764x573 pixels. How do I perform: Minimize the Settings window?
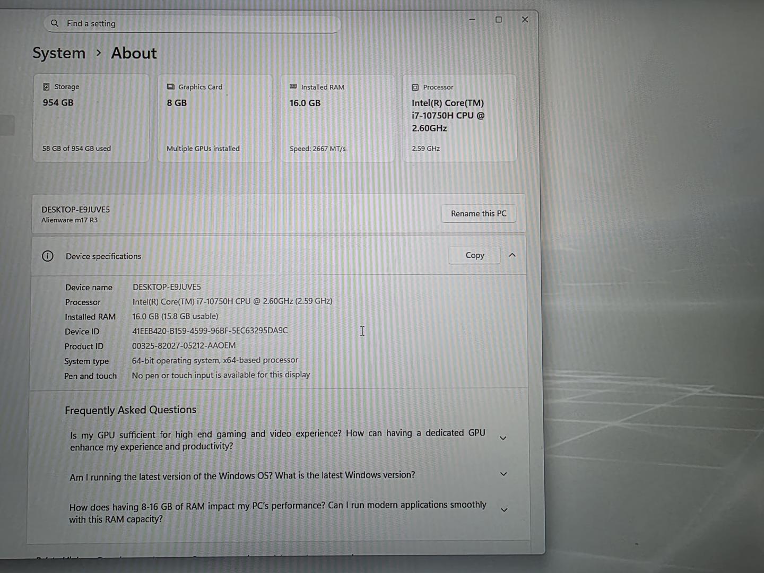472,20
